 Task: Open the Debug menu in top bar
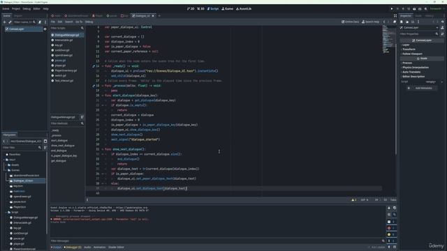point(27,9)
